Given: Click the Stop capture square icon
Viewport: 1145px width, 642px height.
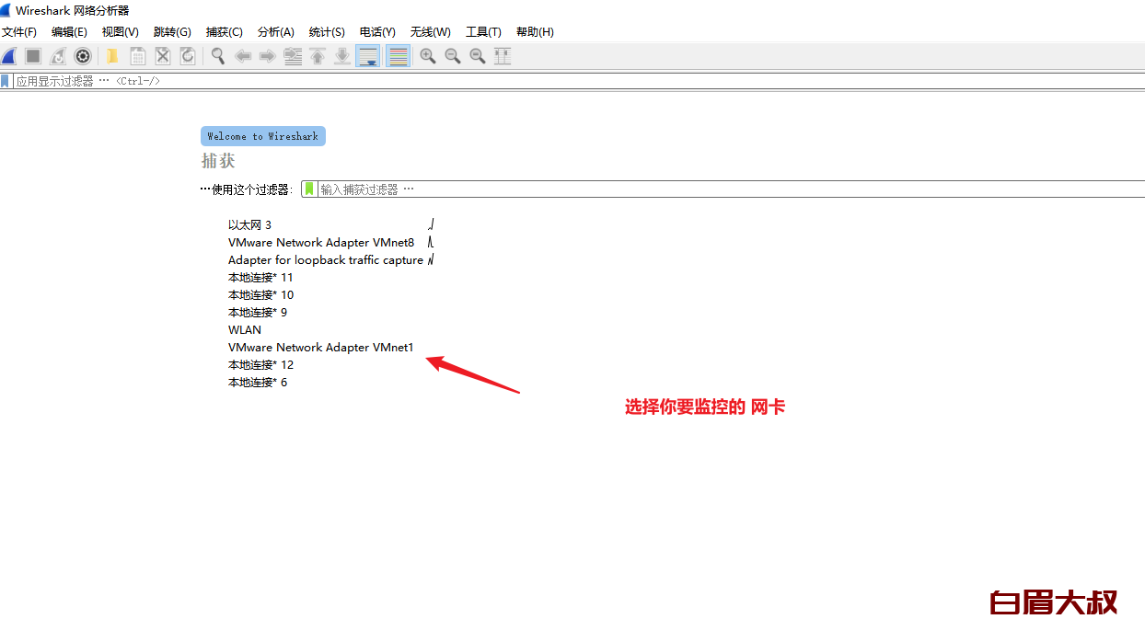Looking at the screenshot, I should point(33,56).
